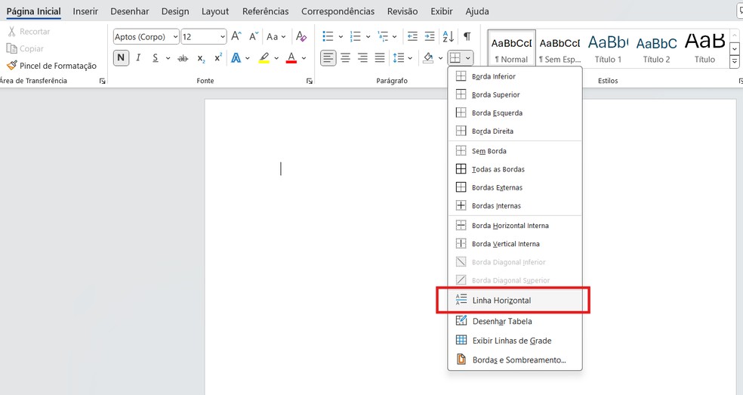Click Increase indent icon
Viewport: 743px width, 395px height.
(430, 36)
